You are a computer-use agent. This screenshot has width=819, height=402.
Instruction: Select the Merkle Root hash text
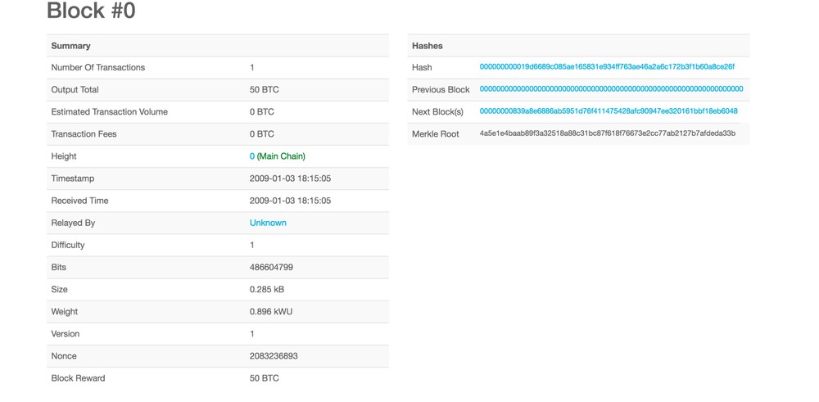pos(608,133)
